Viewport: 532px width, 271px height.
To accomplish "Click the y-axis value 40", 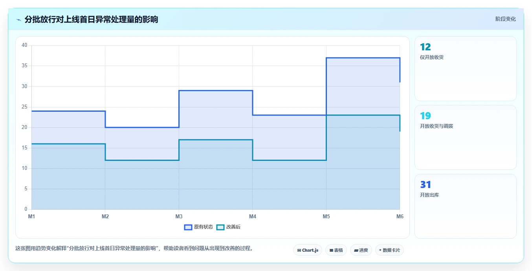I will (x=24, y=45).
